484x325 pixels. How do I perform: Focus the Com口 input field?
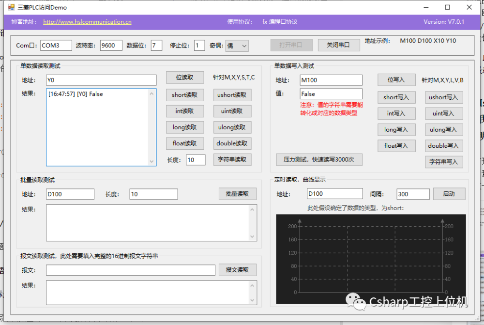coord(56,46)
